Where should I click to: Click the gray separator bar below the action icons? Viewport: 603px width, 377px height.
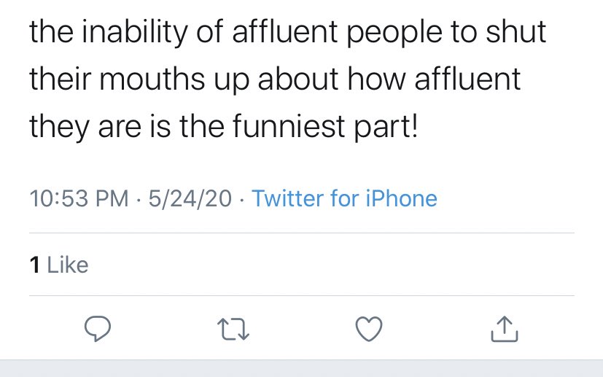[x=302, y=368]
